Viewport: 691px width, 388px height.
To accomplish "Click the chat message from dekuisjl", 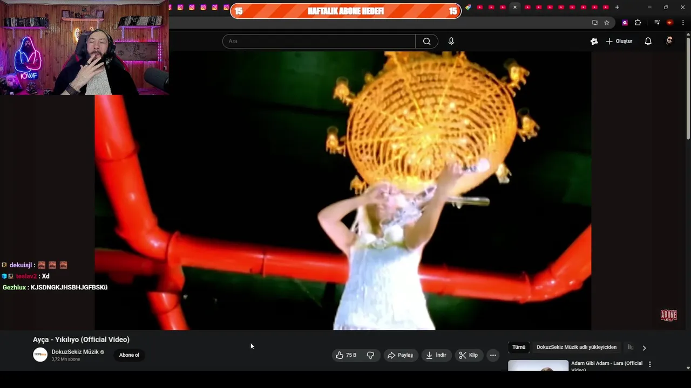I will tap(35, 265).
